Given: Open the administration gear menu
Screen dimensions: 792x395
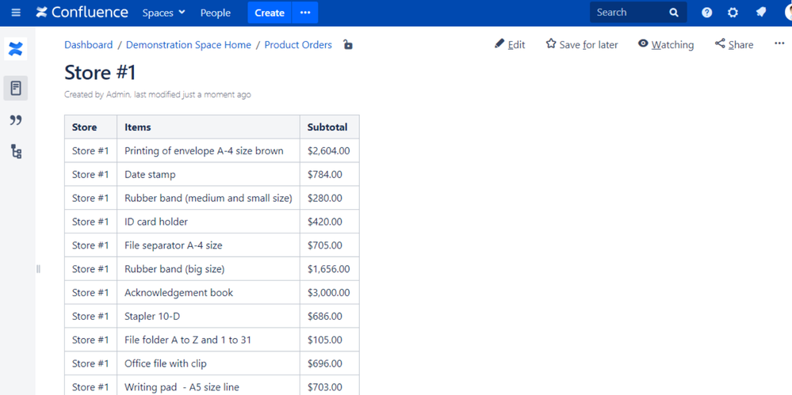Looking at the screenshot, I should [733, 13].
